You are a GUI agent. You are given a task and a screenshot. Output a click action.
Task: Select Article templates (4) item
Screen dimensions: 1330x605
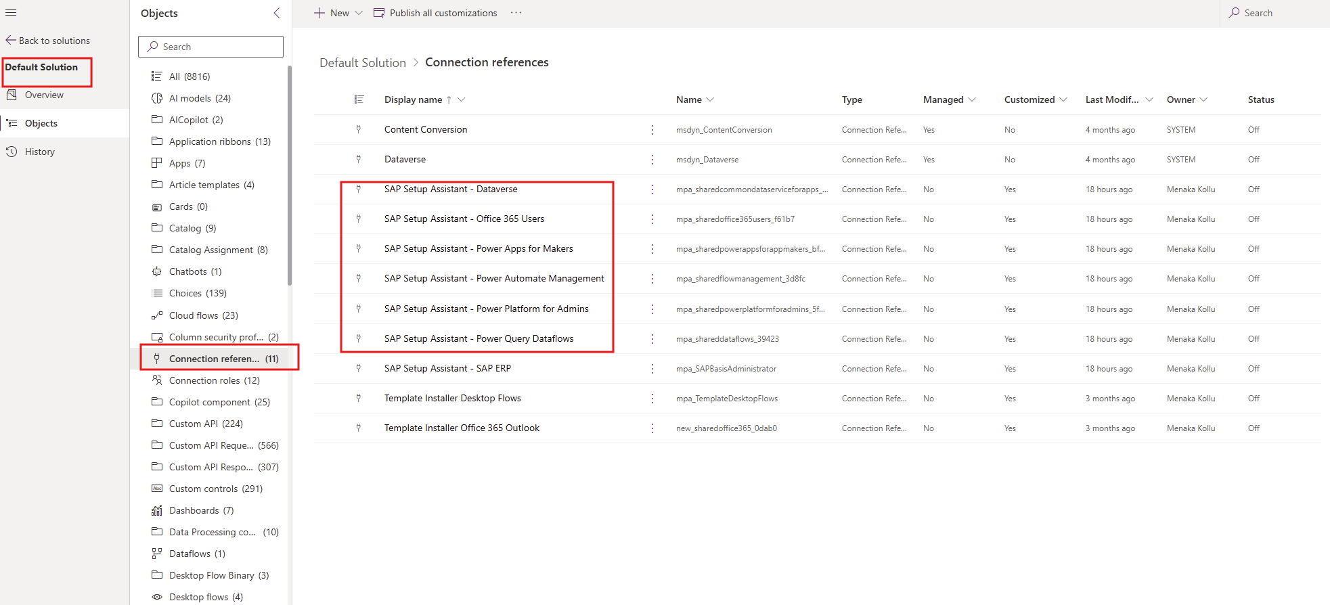coord(213,185)
